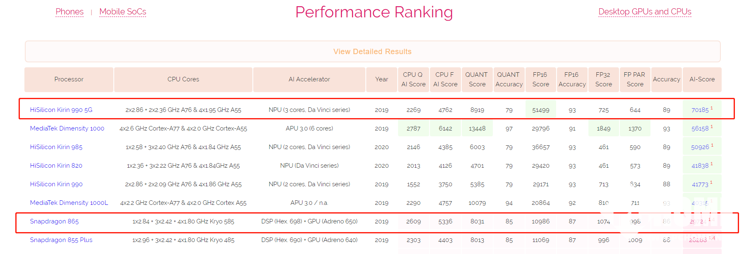Open the Phones ranking link
Screen dimensions: 744x254
[70, 12]
